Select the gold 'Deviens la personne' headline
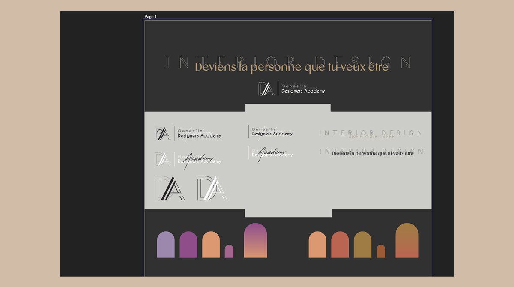514x287 pixels. point(292,67)
